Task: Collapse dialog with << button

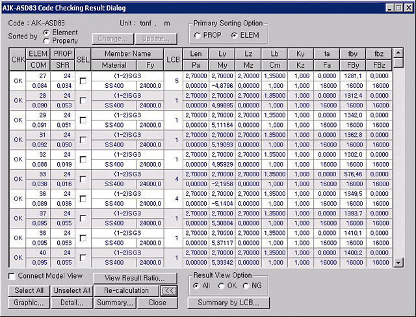Action: coord(169,291)
